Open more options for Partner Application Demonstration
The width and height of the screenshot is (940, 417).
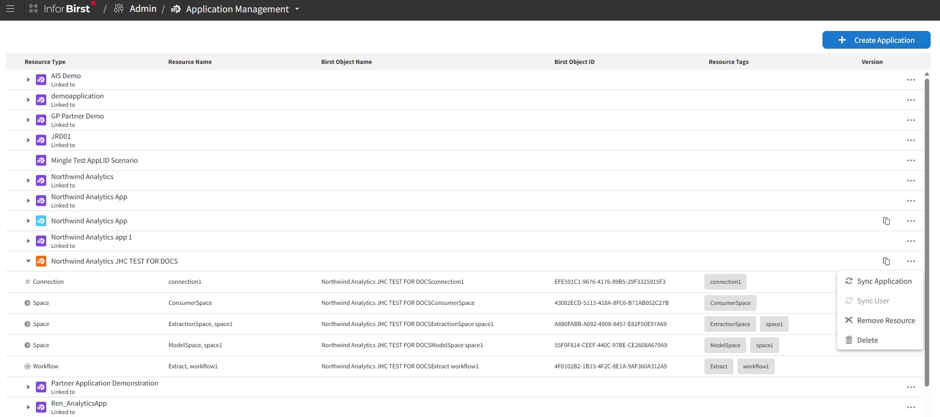(911, 387)
